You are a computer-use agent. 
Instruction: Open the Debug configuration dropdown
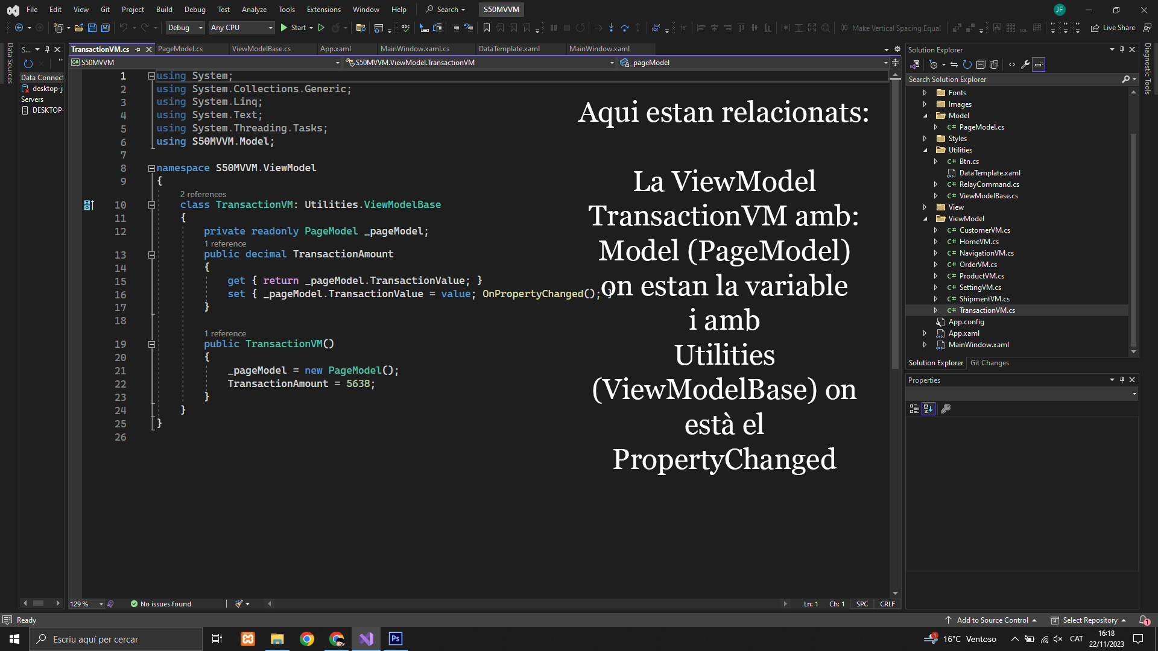coord(185,28)
